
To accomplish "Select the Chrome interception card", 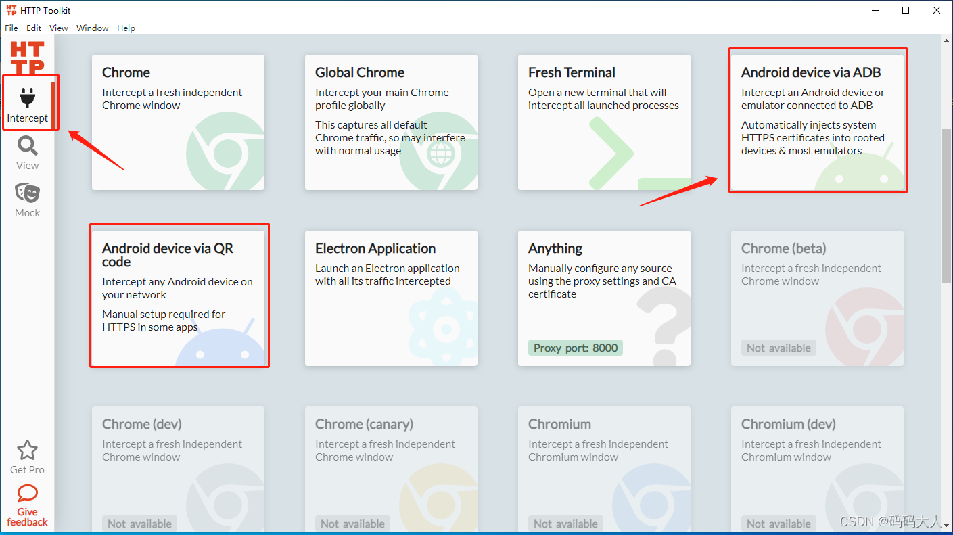I will (x=178, y=122).
